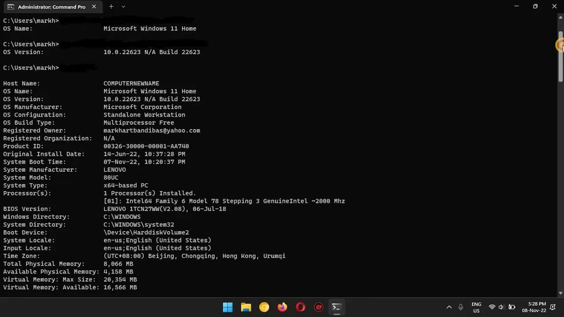This screenshot has width=564, height=317.
Task: Open File Explorer from the taskbar
Action: tap(245, 307)
